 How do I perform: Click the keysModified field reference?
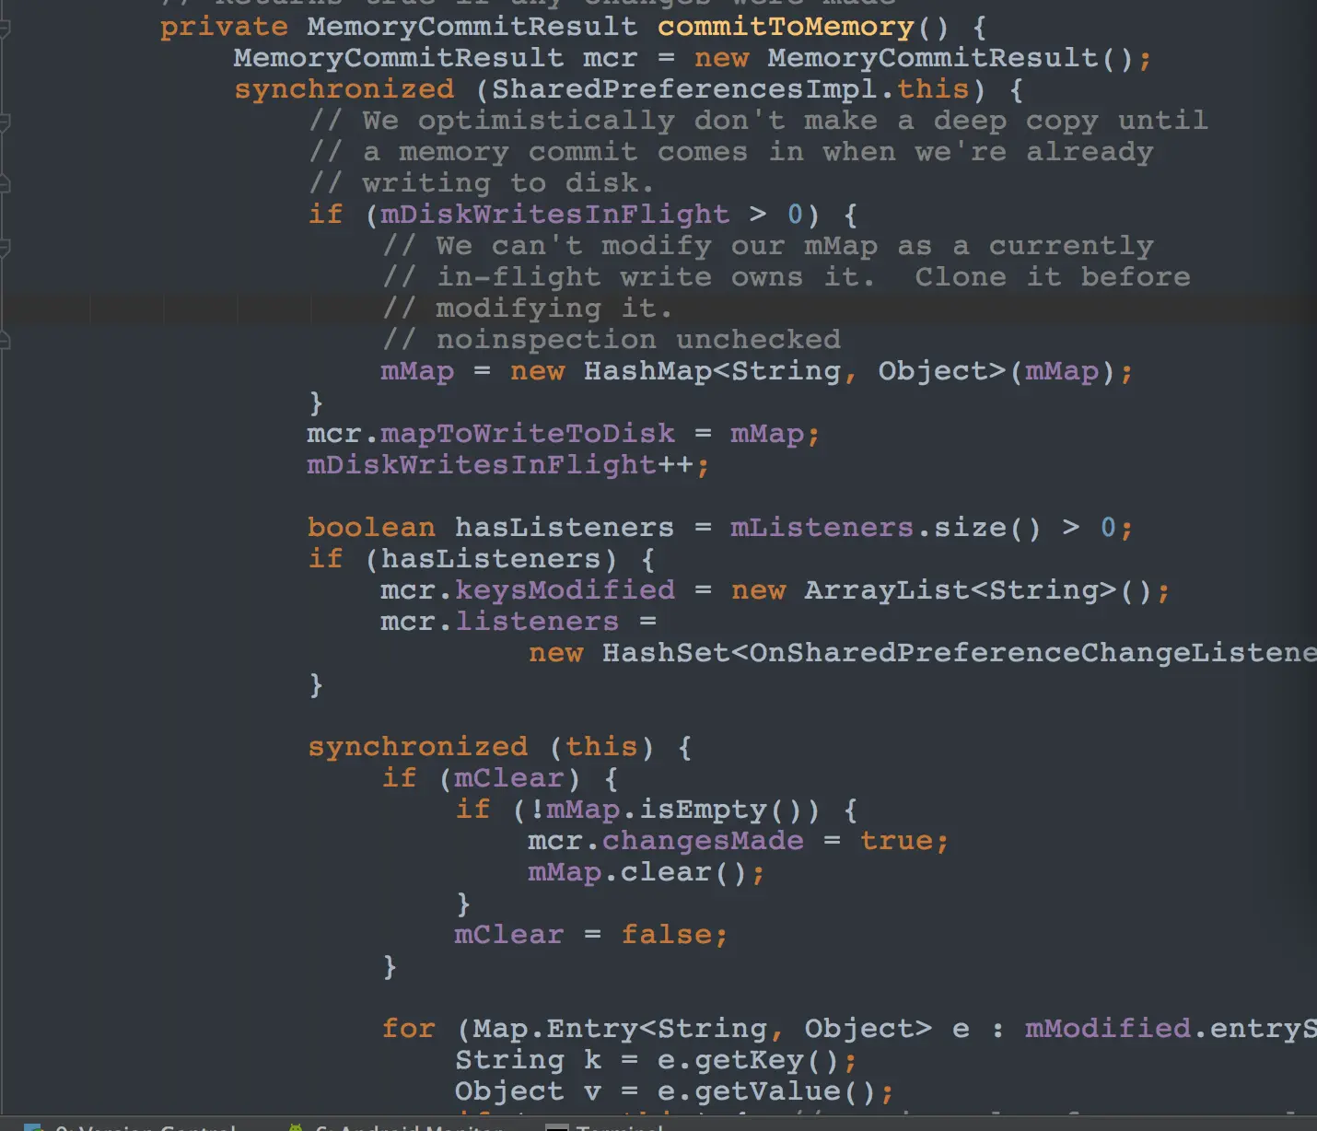pos(565,590)
